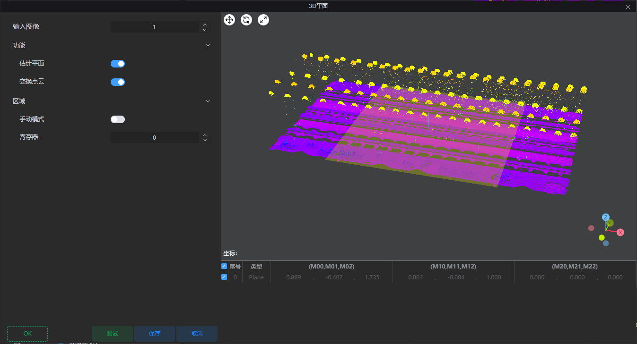Click the 功能 section label
637x344 pixels.
click(x=19, y=45)
